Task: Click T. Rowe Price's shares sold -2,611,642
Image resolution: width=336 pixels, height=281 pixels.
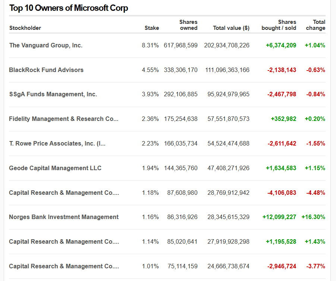Action: (282, 143)
